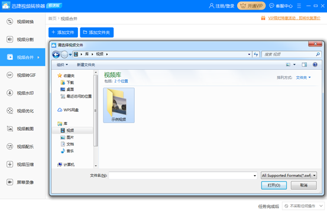Select the 视频压缩 sidebar icon
The image size is (327, 213).
(x=9, y=164)
